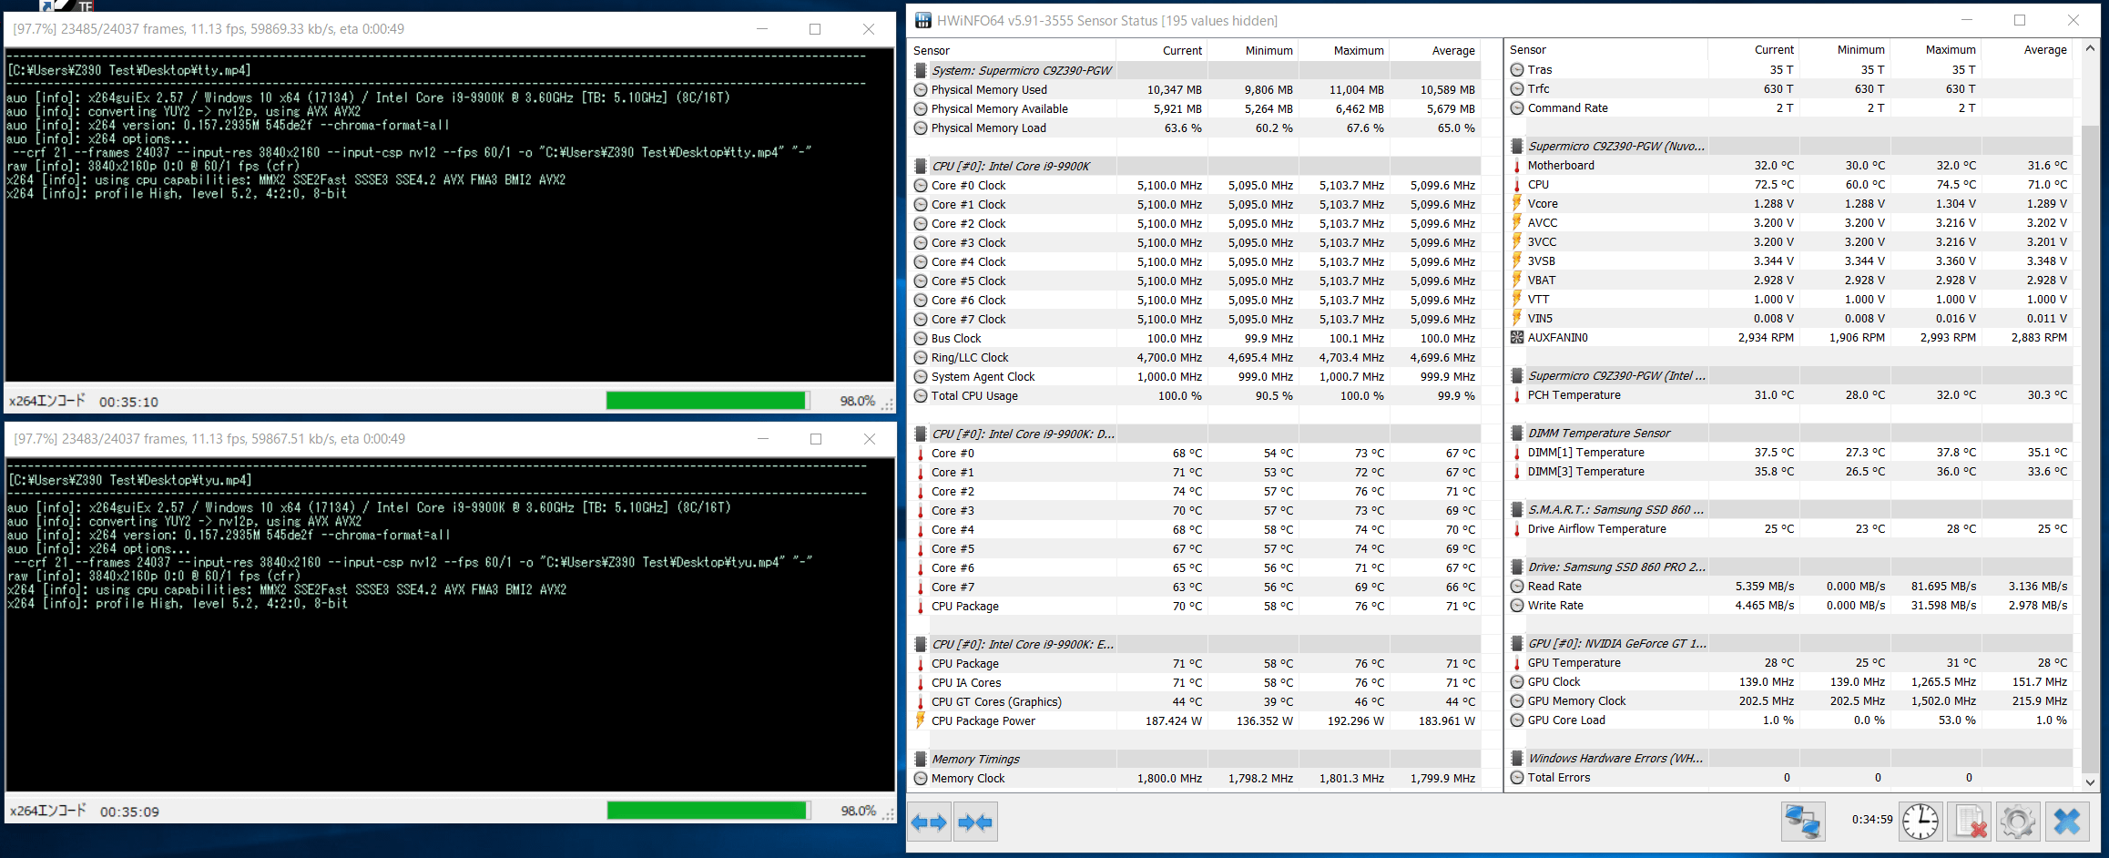Select Supermicro C9Z390-PGW (Nuvo... group header
Screen dimensions: 2109x858
pos(1790,146)
